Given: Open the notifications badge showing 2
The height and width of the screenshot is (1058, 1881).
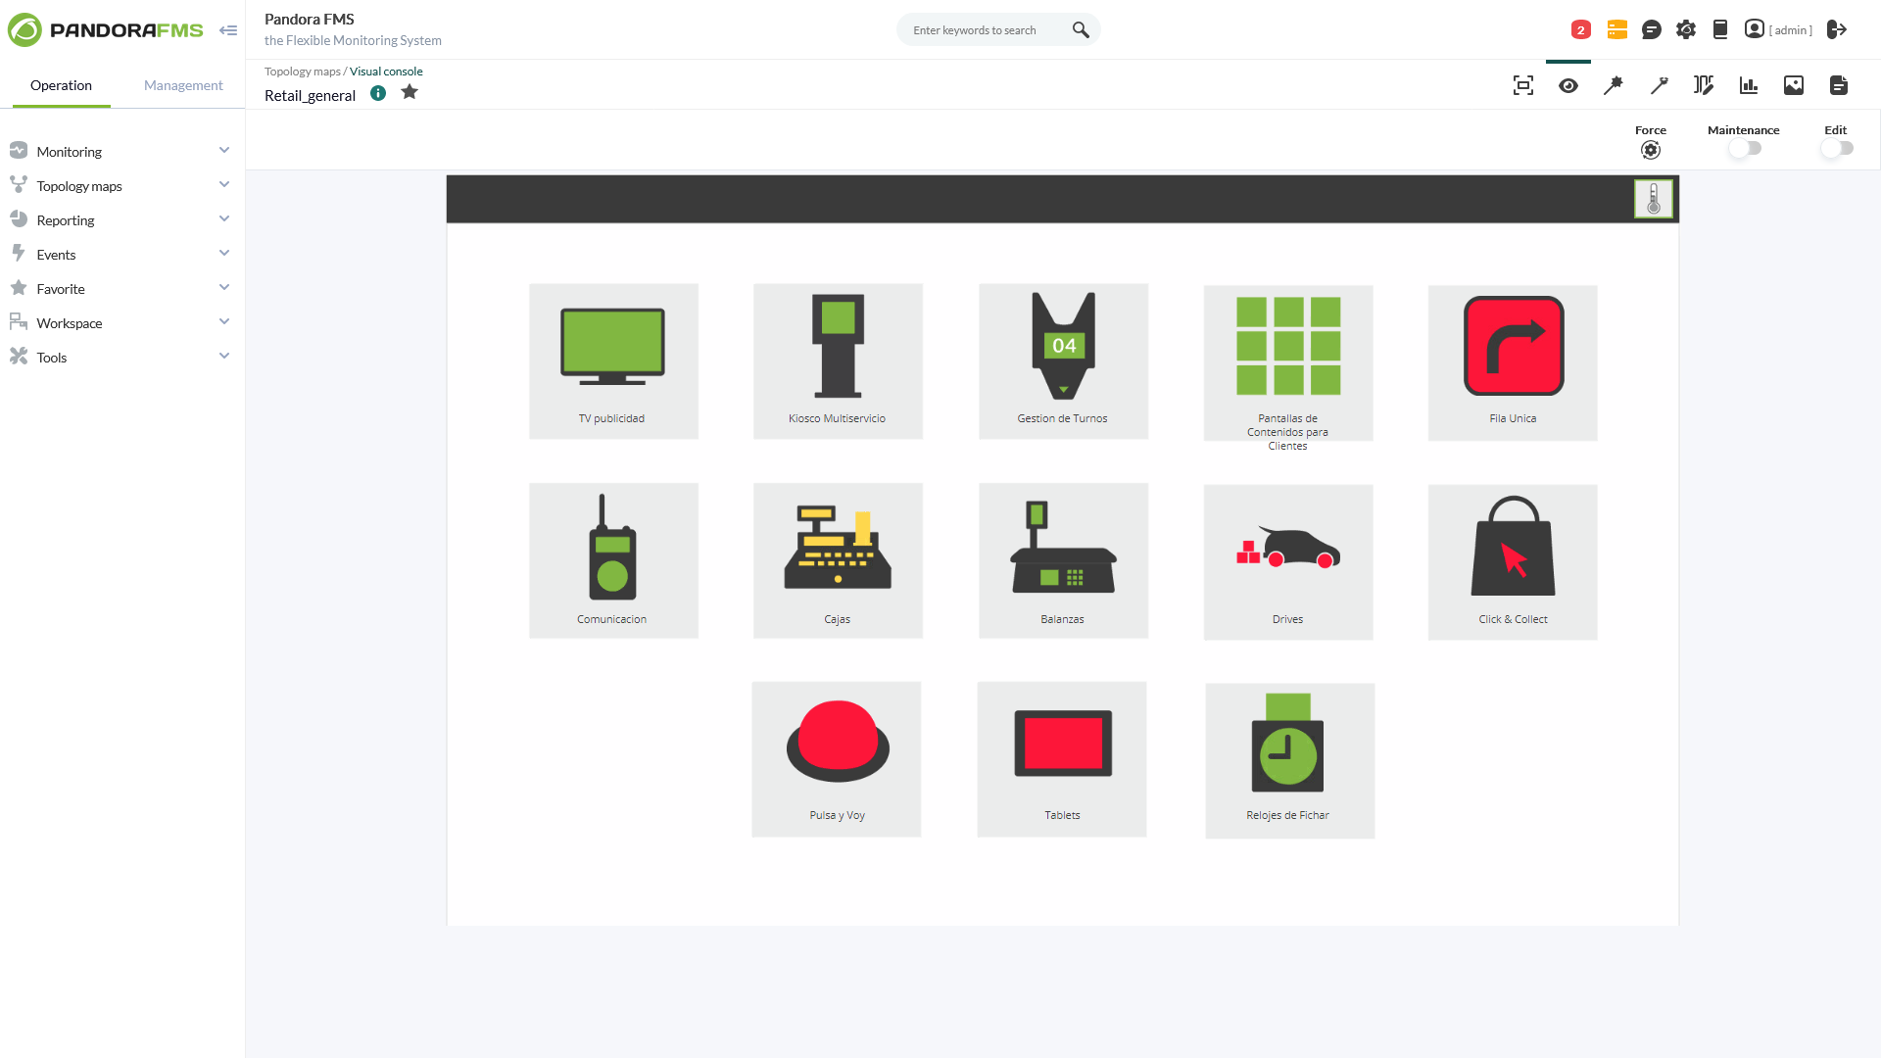Looking at the screenshot, I should (x=1579, y=29).
